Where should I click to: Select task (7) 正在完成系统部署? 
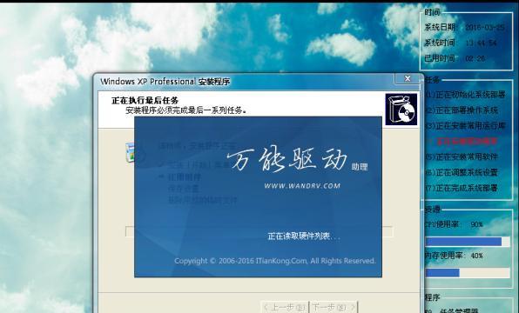tap(462, 188)
